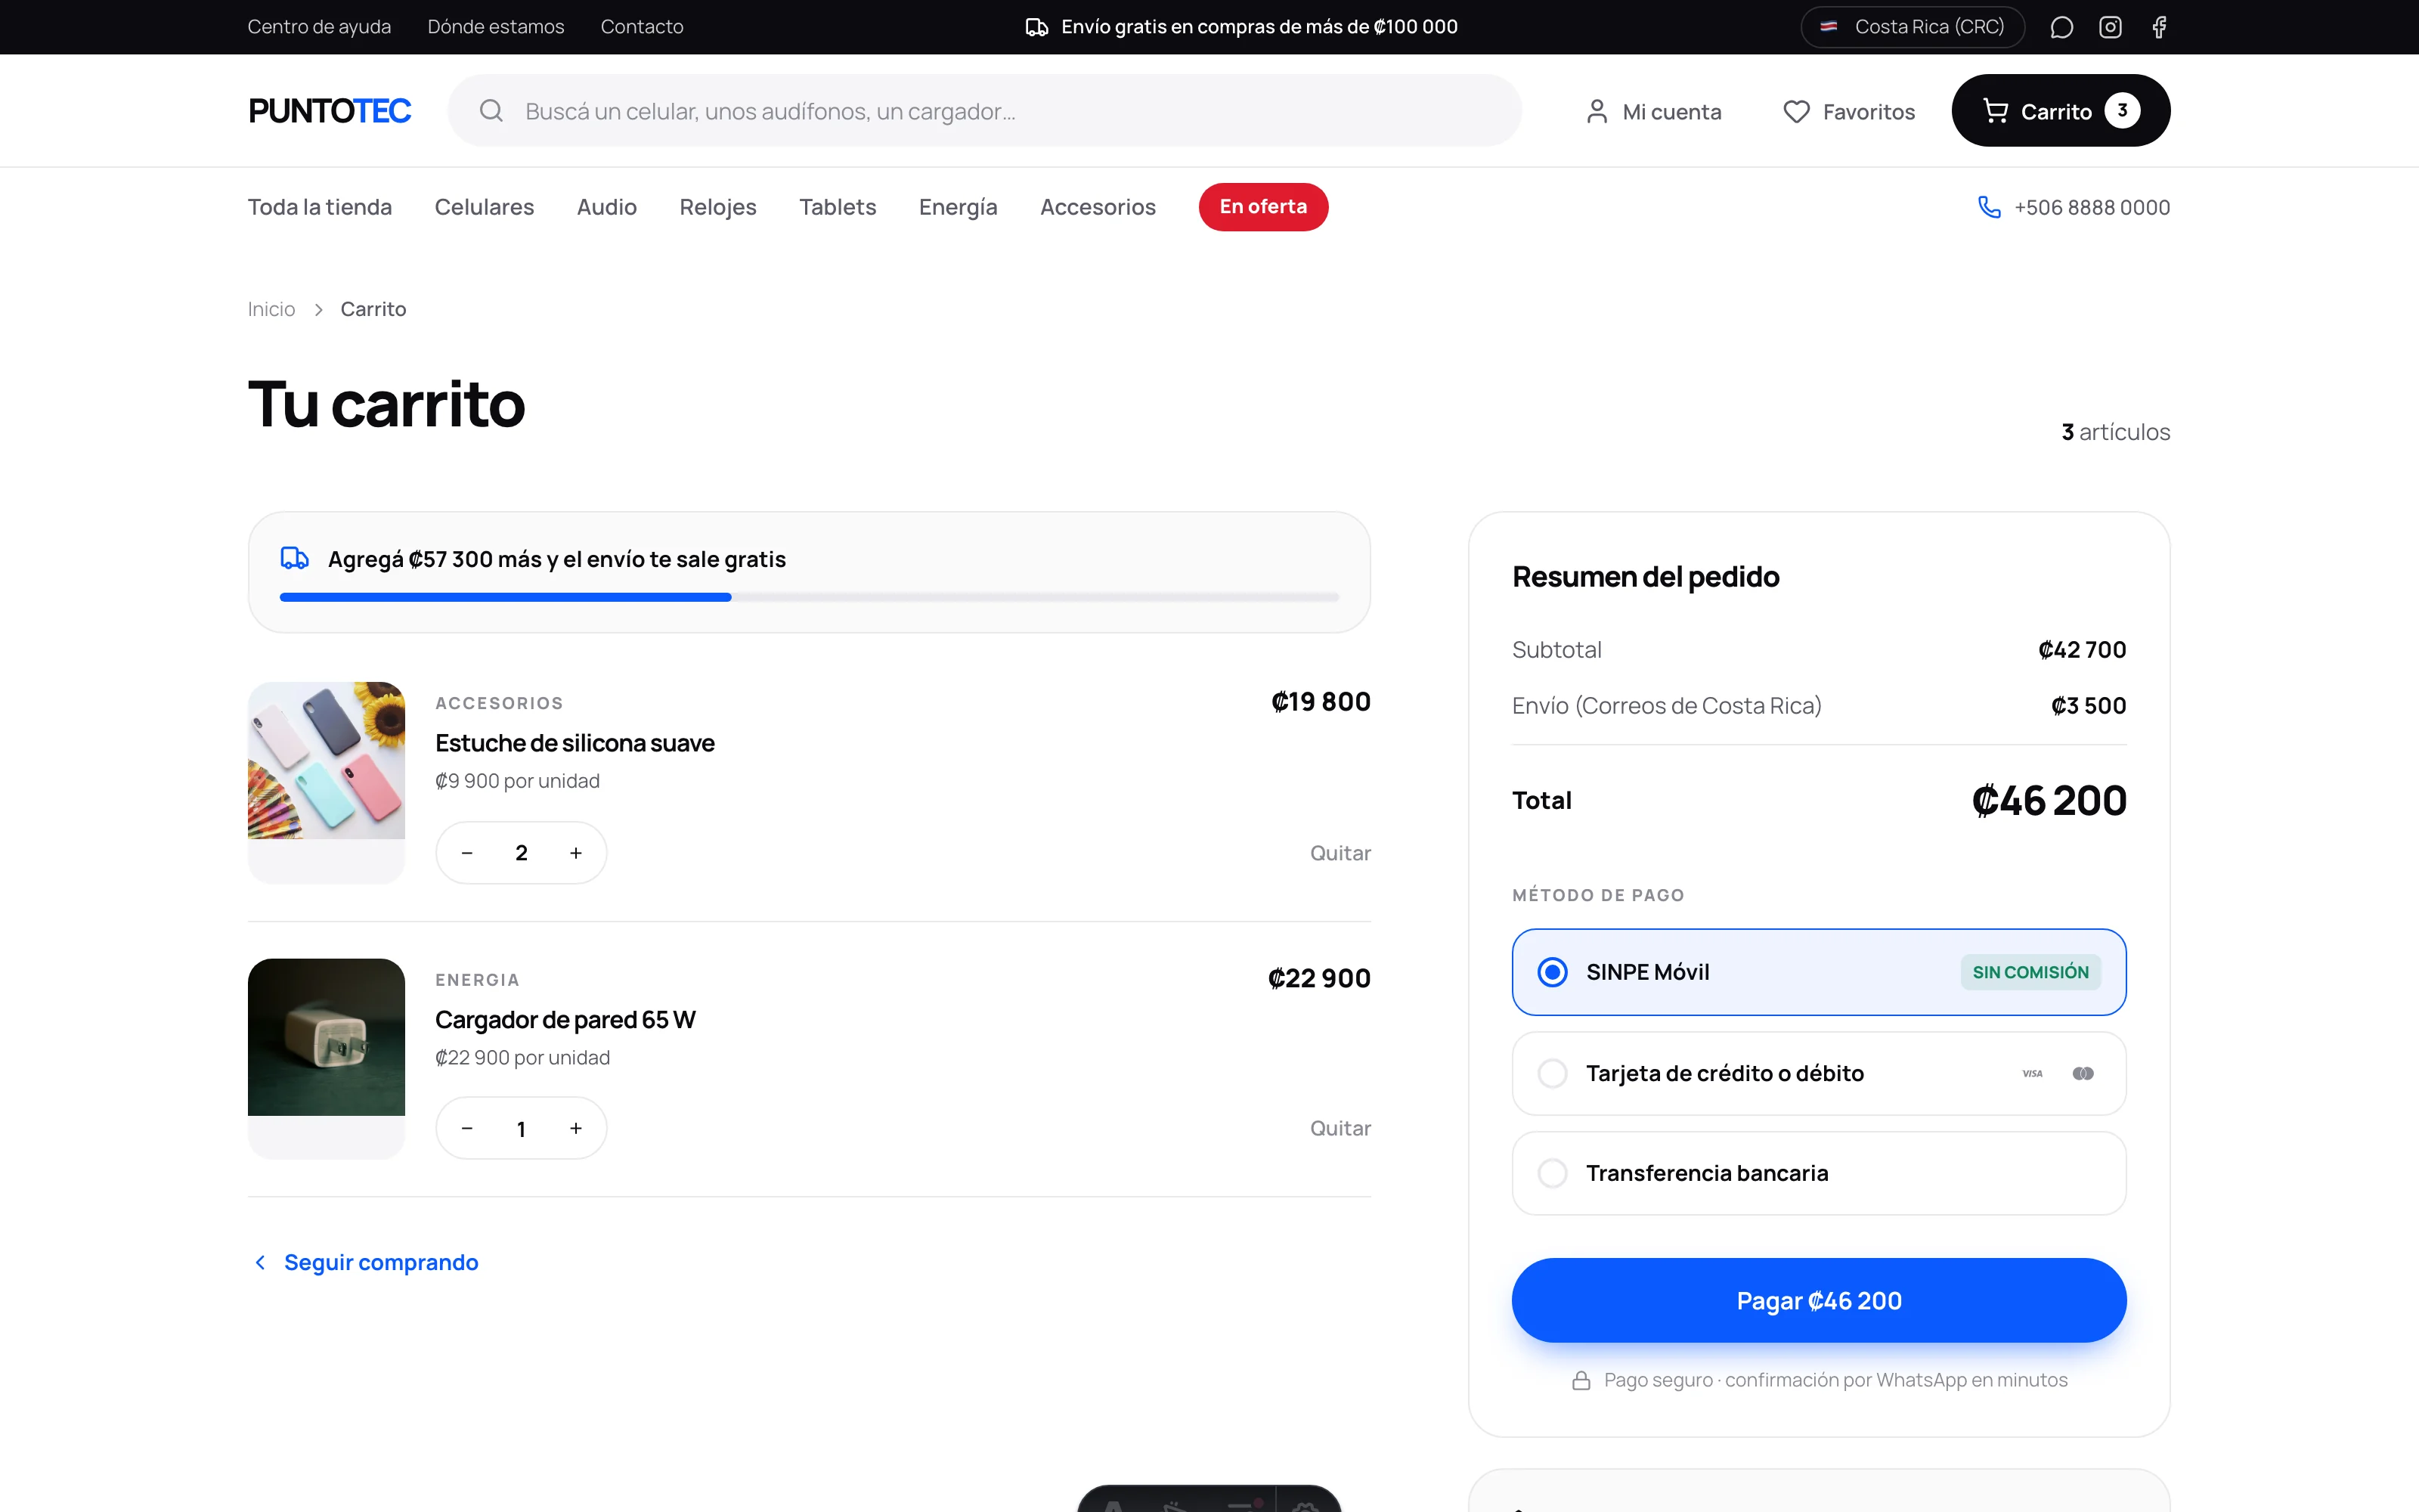
Task: Click the back arrow next to Seguir comprando
Action: click(x=260, y=1262)
